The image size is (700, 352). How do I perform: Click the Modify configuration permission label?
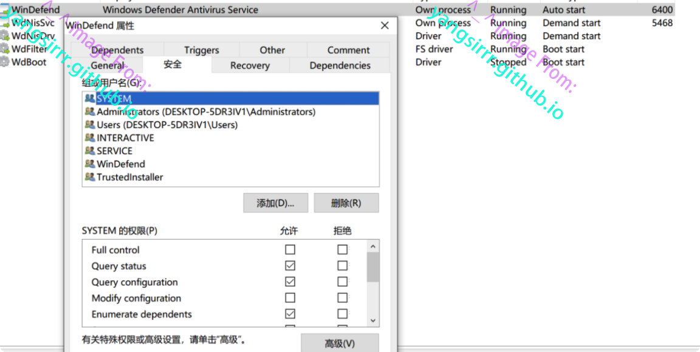coord(136,298)
